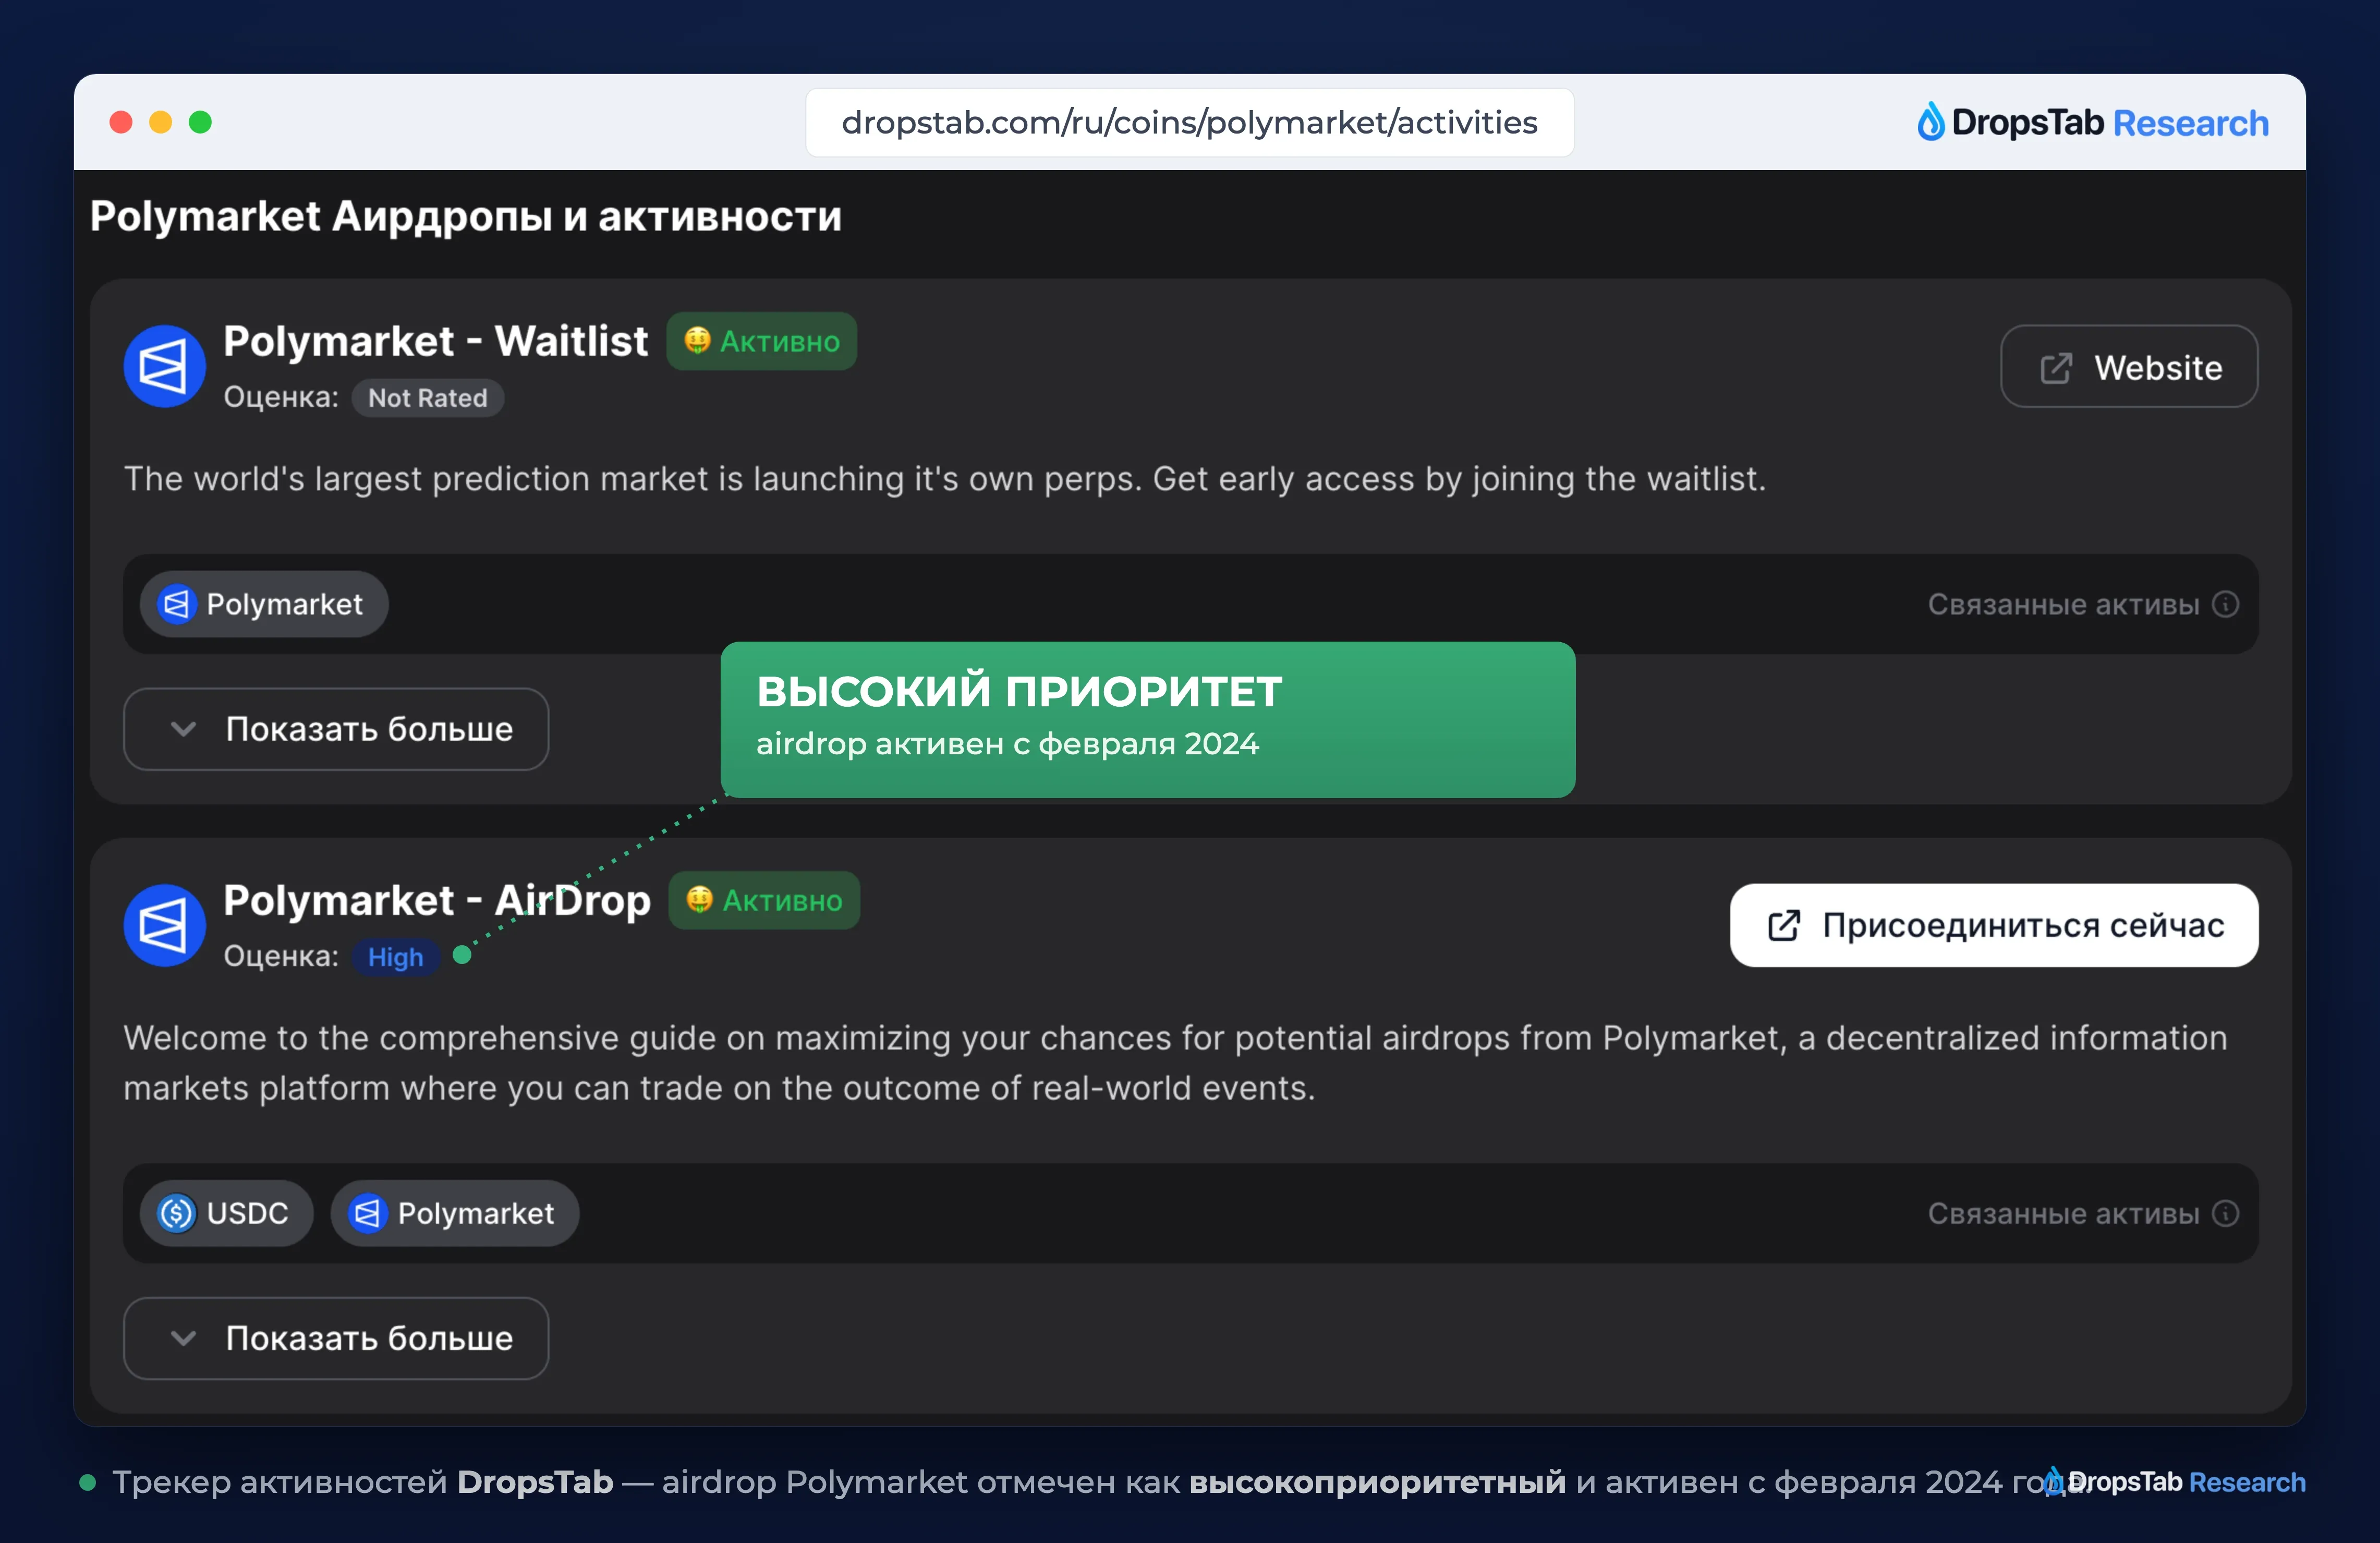This screenshot has height=1543, width=2380.
Task: Expand Показать больше in the AirDrop card
Action: 336,1338
